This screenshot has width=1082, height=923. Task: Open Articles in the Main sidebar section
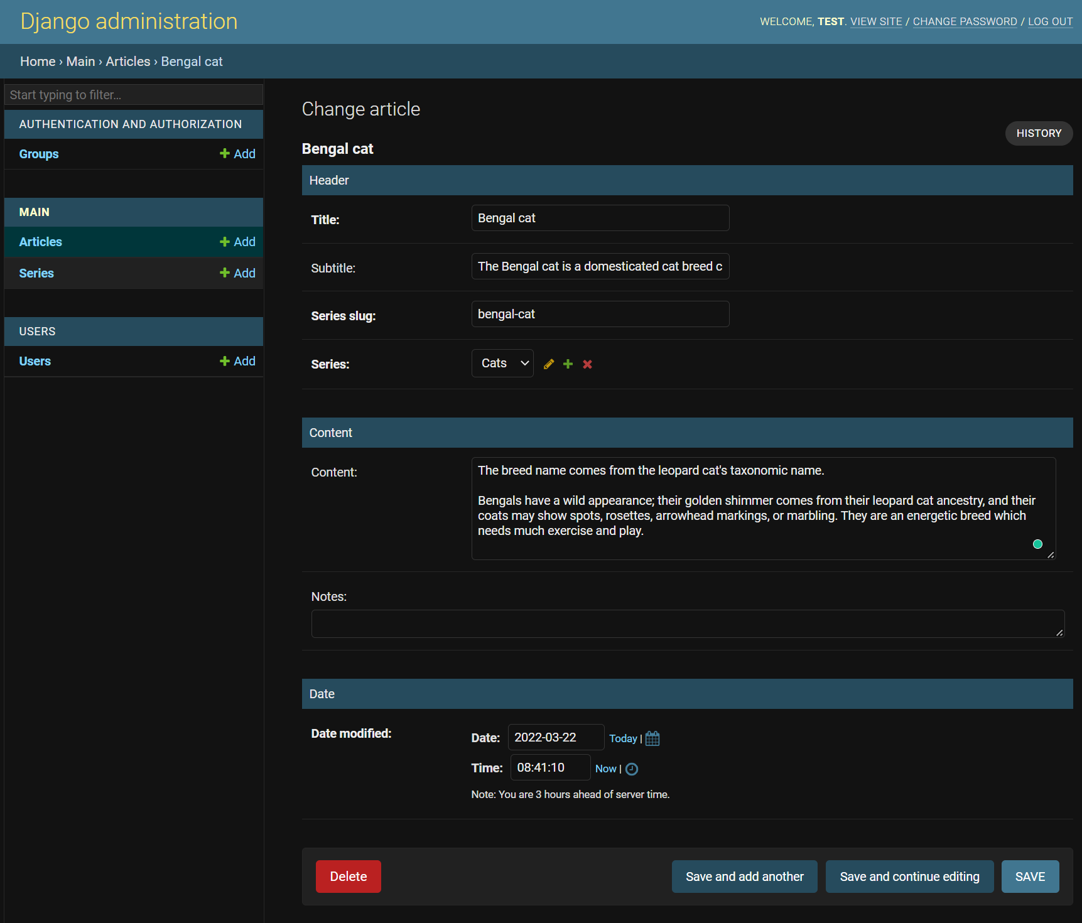coord(41,242)
